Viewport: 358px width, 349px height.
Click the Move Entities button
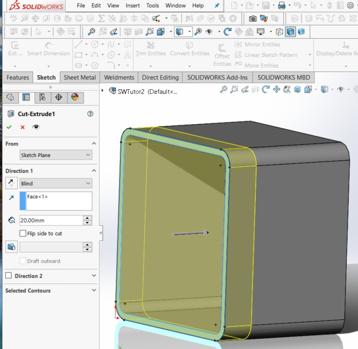pyautogui.click(x=256, y=65)
